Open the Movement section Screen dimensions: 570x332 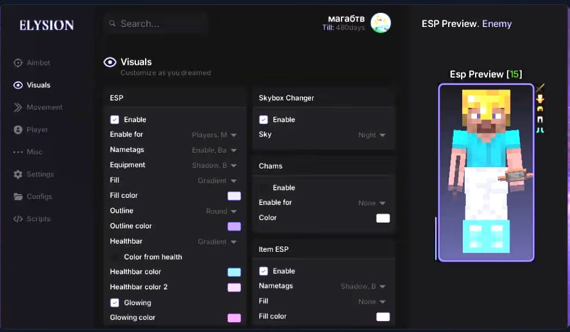pyautogui.click(x=38, y=107)
